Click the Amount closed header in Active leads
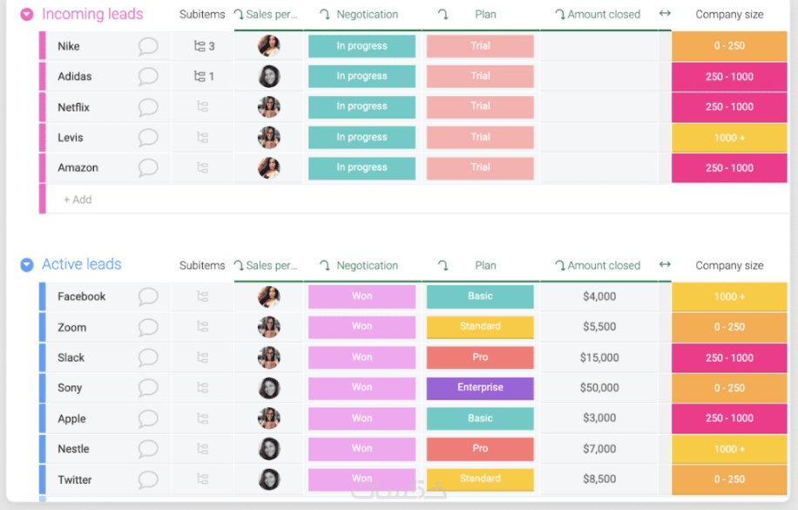 pyautogui.click(x=603, y=266)
